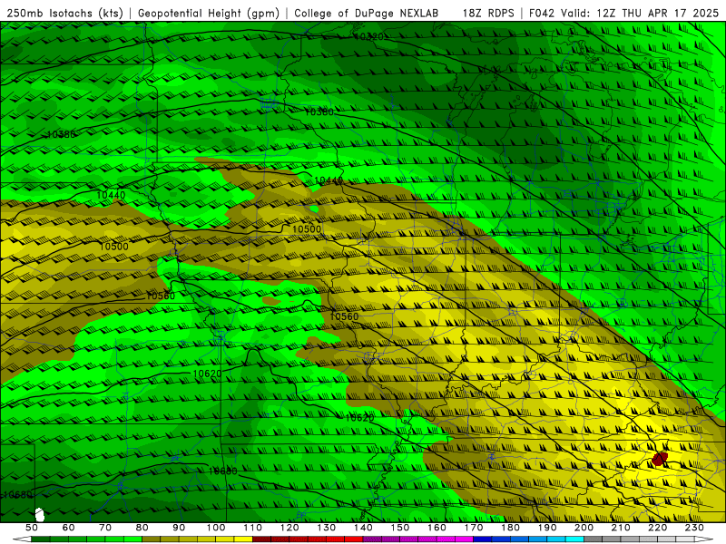
Task: Click the 80 tick label on color bar
Action: (x=142, y=528)
